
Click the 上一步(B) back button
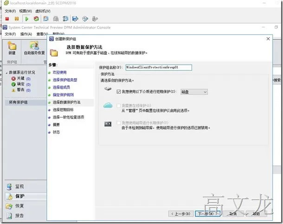coord(181,214)
